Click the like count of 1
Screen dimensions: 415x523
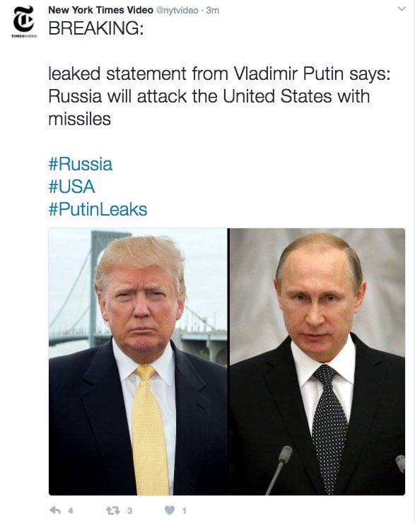point(184,511)
